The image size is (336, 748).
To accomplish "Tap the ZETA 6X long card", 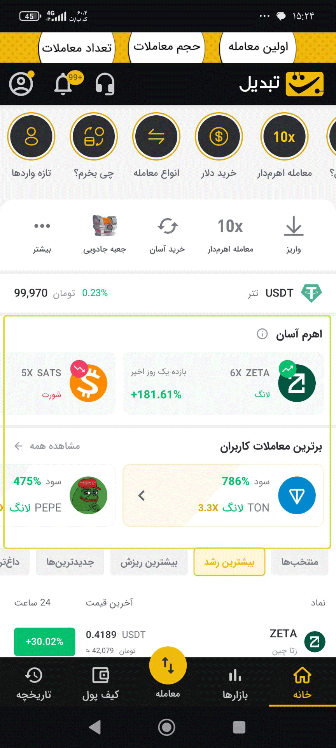I will [x=223, y=383].
